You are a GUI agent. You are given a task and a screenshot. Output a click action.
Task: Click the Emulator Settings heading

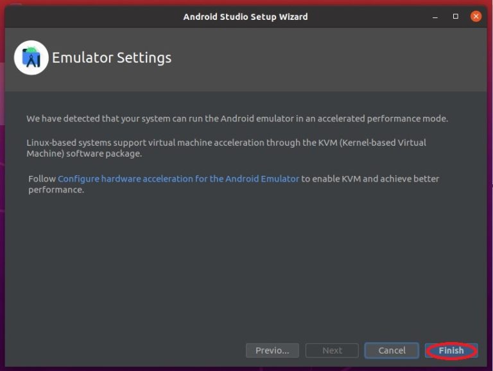pyautogui.click(x=112, y=58)
